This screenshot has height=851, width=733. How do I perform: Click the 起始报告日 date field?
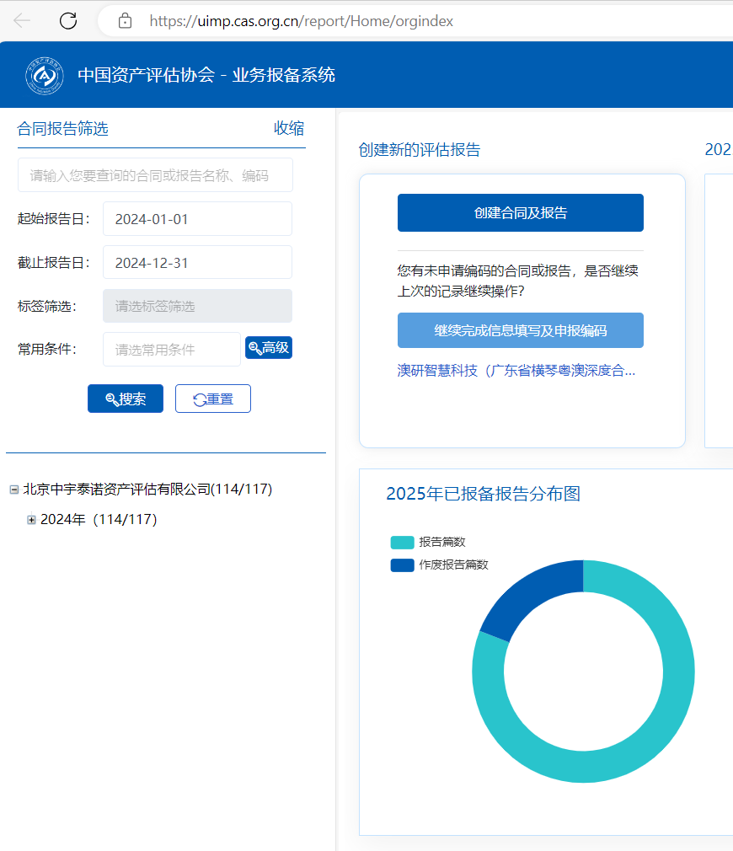click(x=197, y=219)
